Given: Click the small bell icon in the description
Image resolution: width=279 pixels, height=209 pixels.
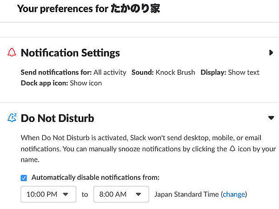Looking at the screenshot, I should click(x=232, y=148).
